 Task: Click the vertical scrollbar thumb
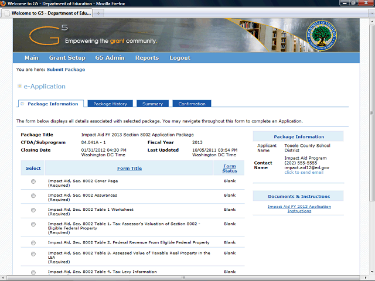(372, 112)
